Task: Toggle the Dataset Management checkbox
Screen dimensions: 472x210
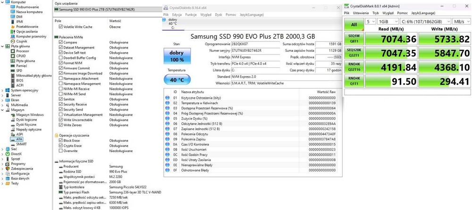Action: pos(60,48)
